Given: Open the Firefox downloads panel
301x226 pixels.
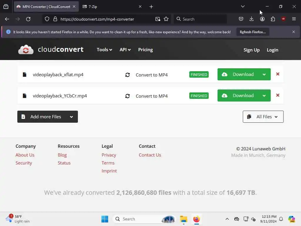Looking at the screenshot, I should [252, 19].
